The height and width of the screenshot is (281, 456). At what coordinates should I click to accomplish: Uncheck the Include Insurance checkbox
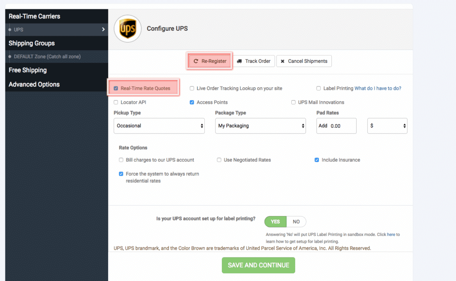[317, 160]
